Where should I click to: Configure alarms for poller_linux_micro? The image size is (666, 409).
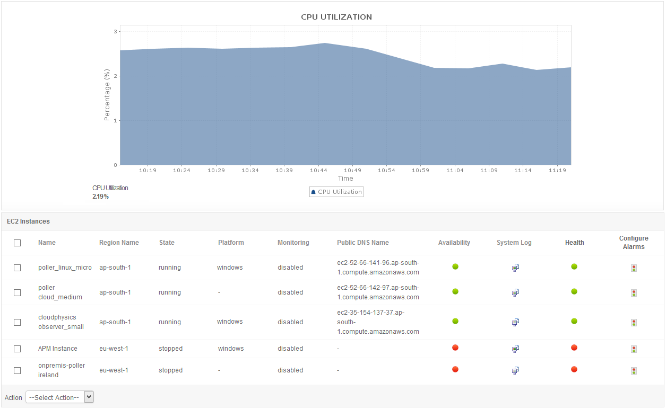tap(634, 268)
